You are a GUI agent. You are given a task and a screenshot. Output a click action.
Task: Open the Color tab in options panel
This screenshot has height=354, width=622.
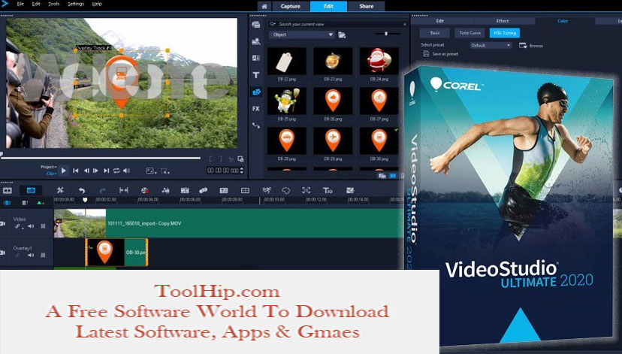(x=563, y=21)
